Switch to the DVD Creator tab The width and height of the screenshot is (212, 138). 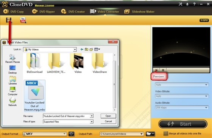[73, 12]
